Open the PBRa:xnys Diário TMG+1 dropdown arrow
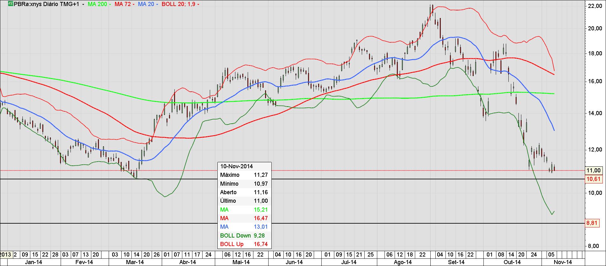Screen dimensions: 606x266 coord(83,4)
